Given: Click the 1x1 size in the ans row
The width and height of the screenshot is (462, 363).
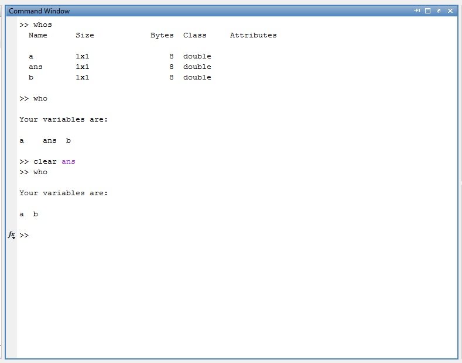Looking at the screenshot, I should [83, 67].
